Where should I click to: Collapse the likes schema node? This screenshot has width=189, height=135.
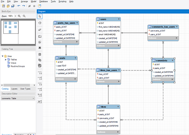(2, 56)
